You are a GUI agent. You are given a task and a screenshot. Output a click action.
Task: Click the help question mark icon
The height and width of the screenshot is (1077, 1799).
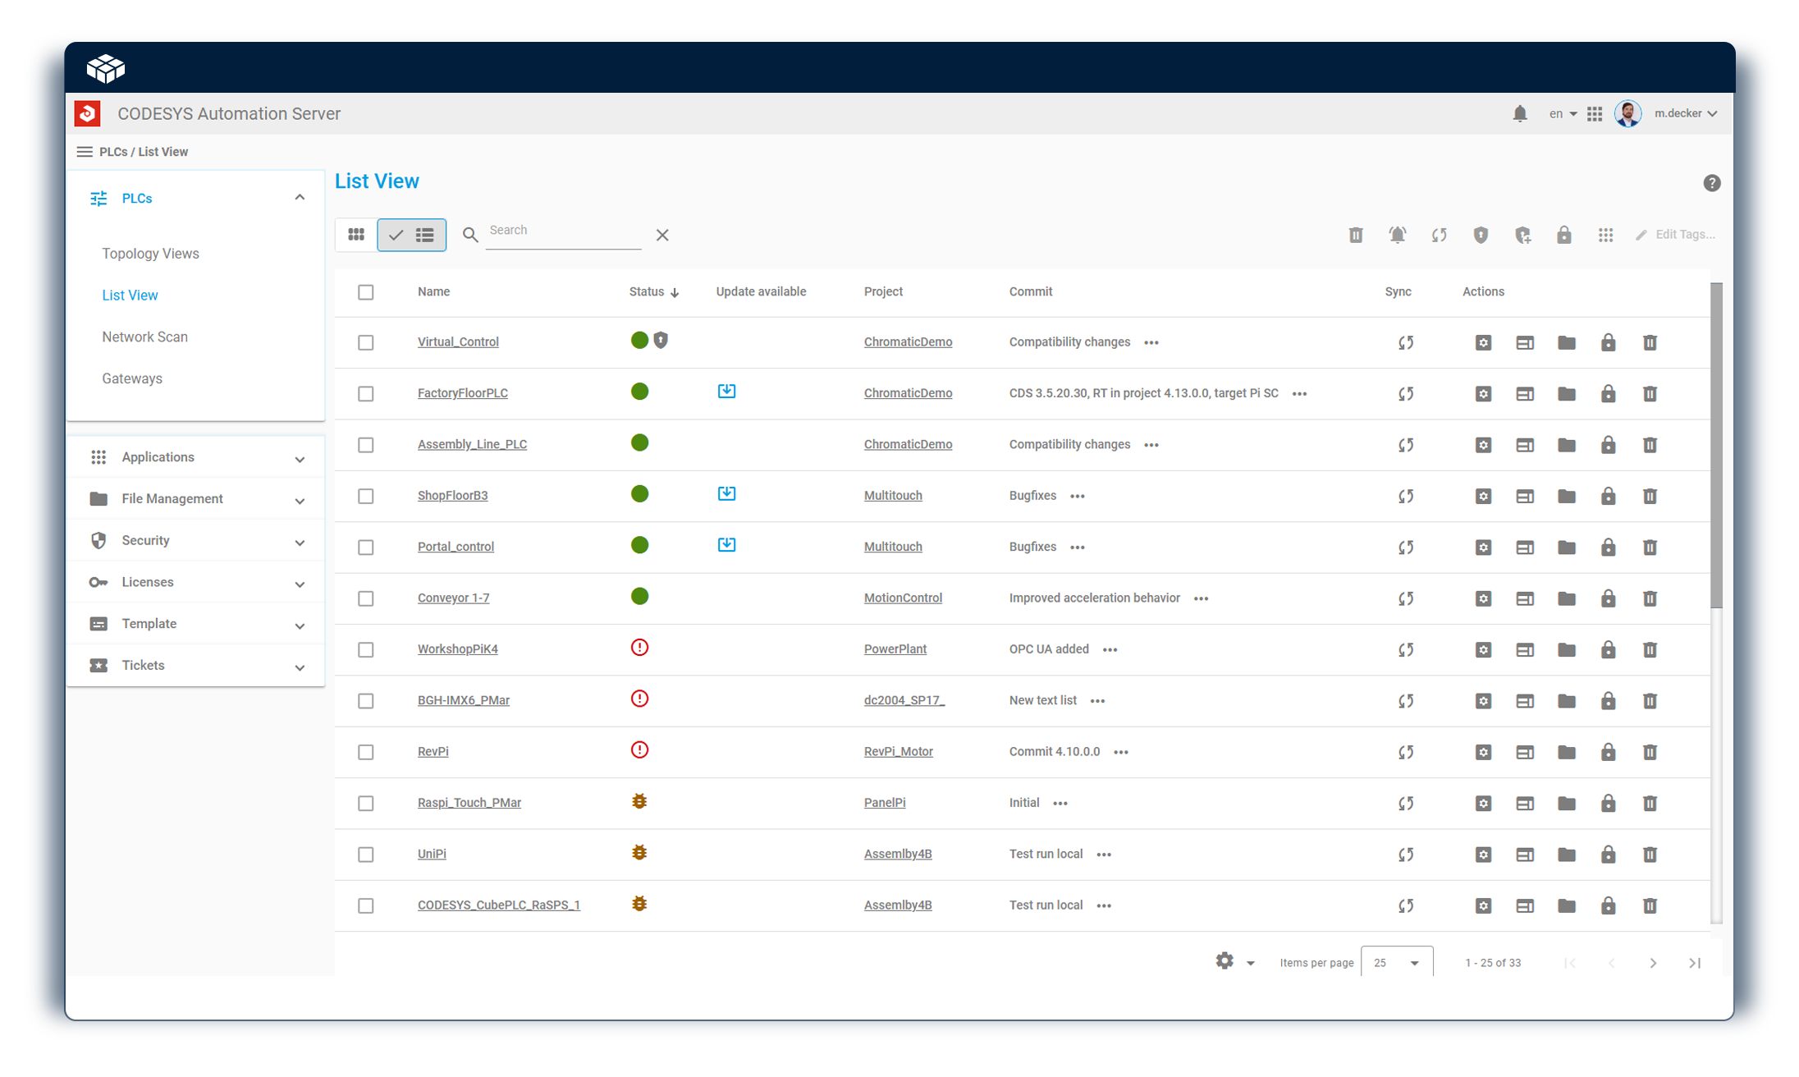(1711, 183)
